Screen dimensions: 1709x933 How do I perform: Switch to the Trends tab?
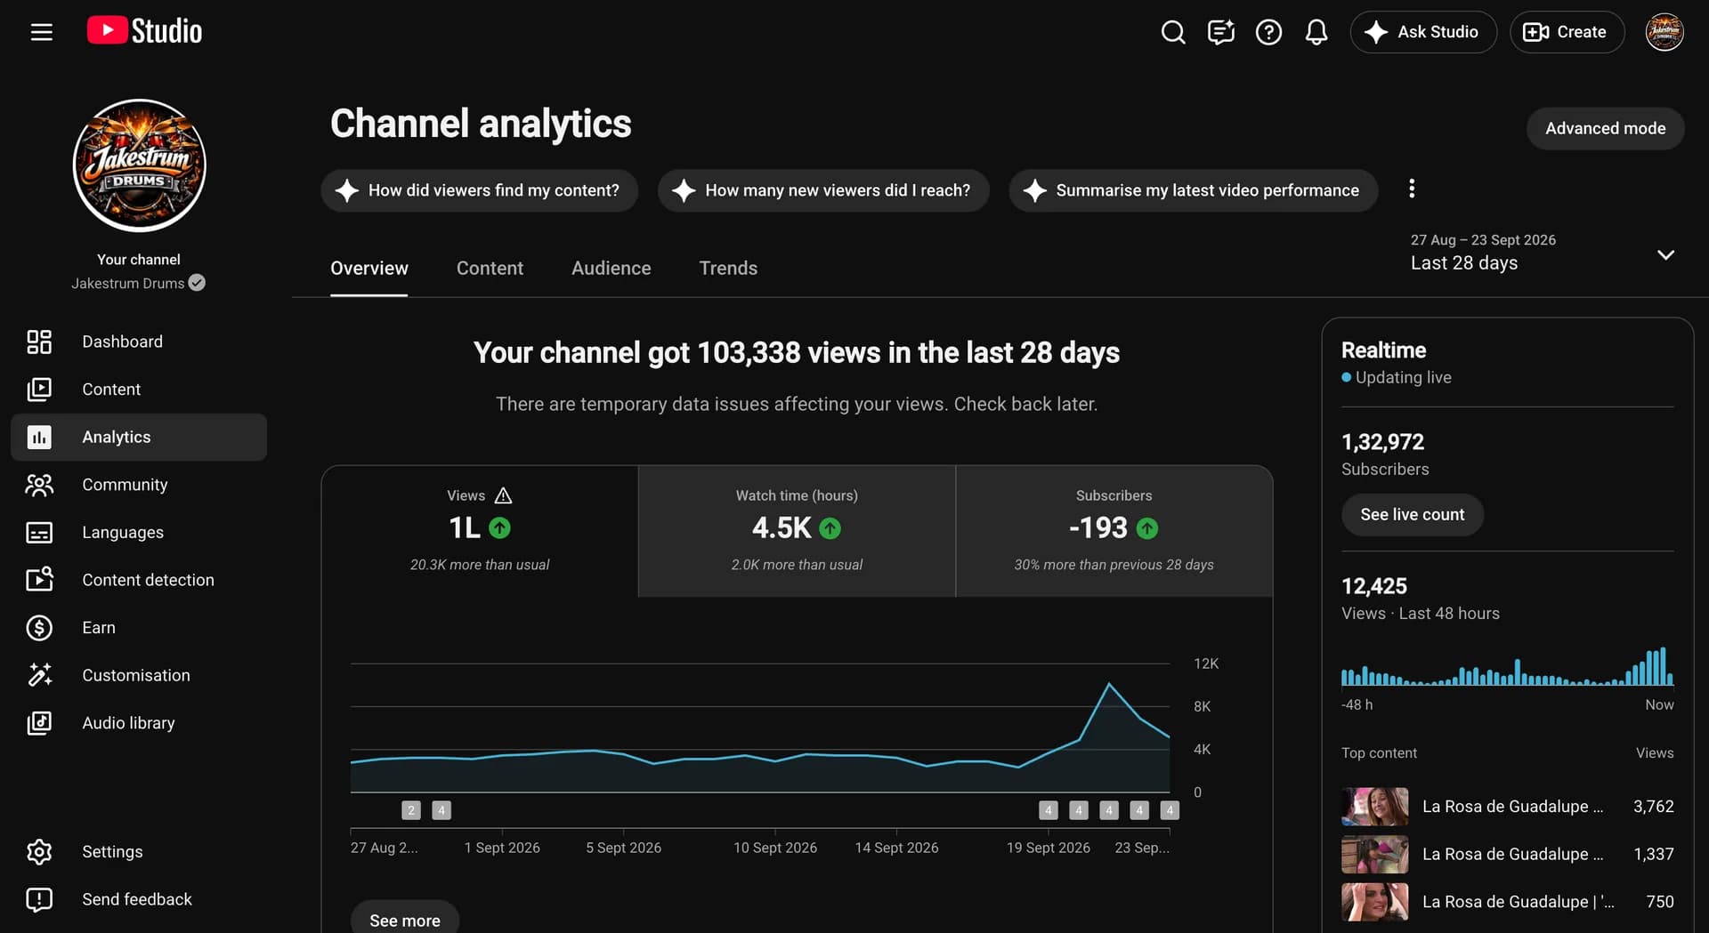[728, 268]
